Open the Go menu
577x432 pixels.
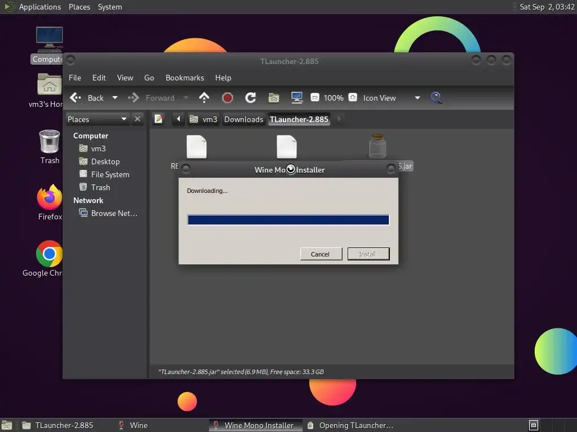pyautogui.click(x=149, y=78)
